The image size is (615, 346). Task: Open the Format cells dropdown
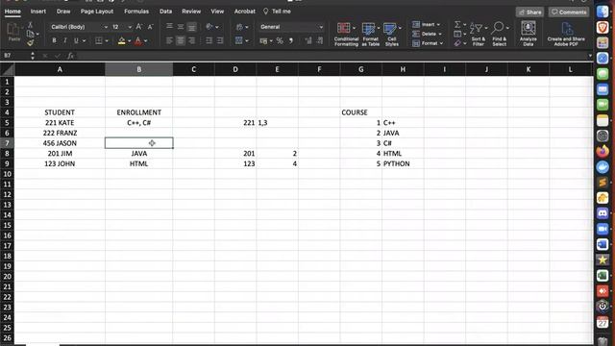(428, 43)
